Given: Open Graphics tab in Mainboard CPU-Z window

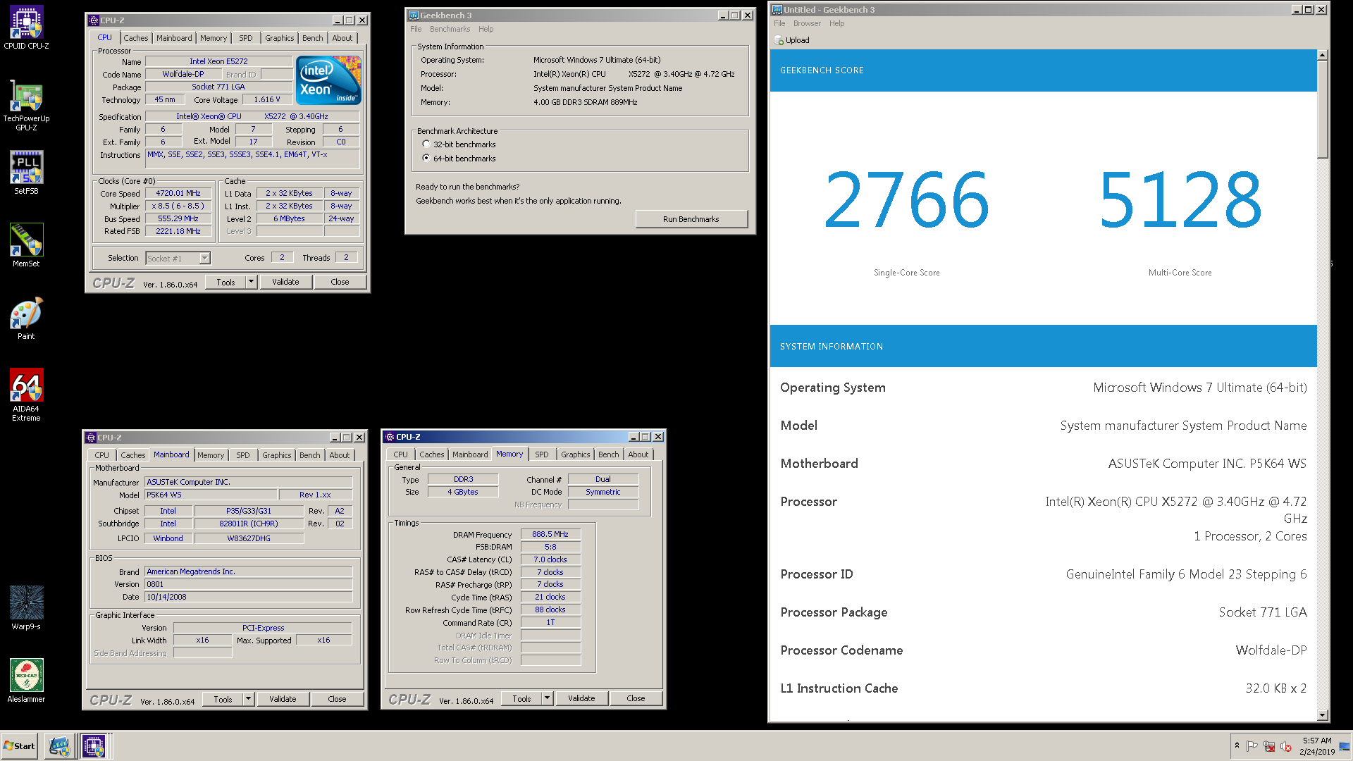Looking at the screenshot, I should point(277,455).
